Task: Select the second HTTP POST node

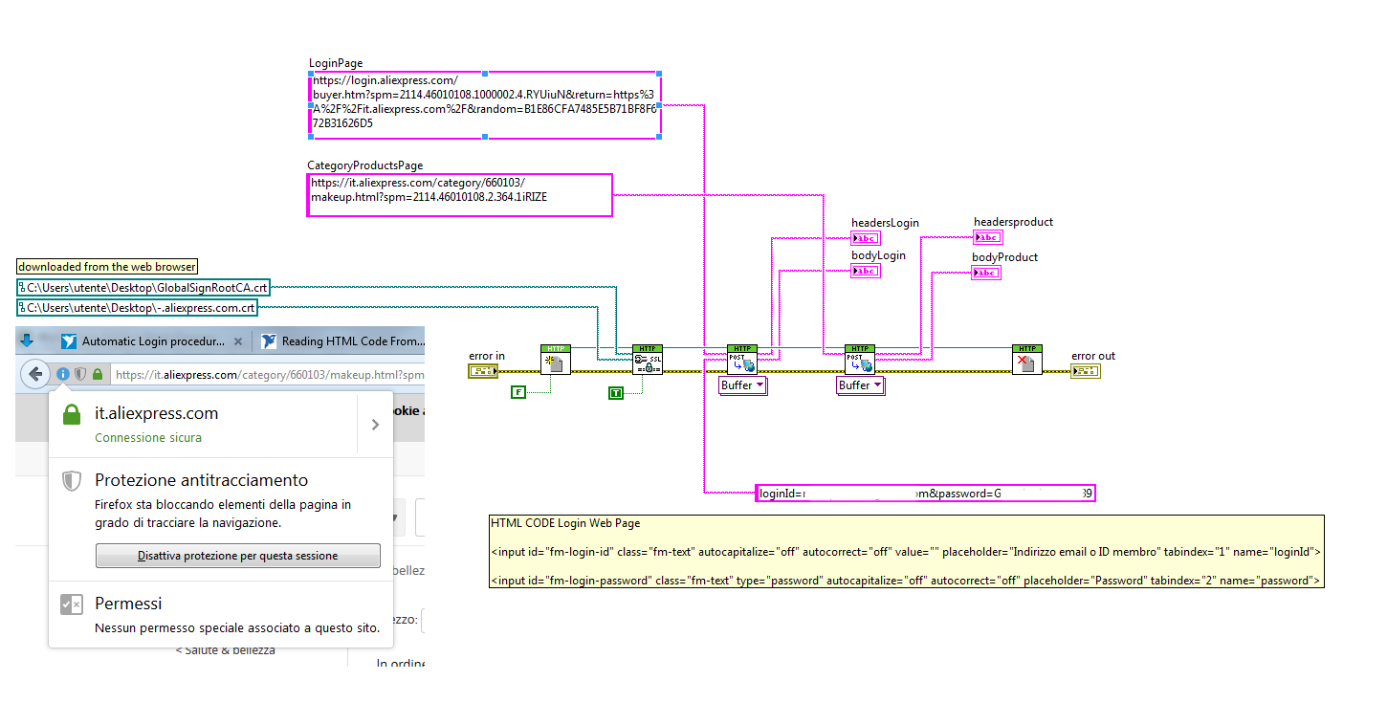Action: tap(859, 360)
